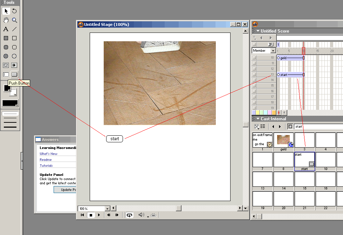Viewport: 343px width, 235px height.
Task: Pick the unfilled Ellipse tool
Action: [14, 56]
